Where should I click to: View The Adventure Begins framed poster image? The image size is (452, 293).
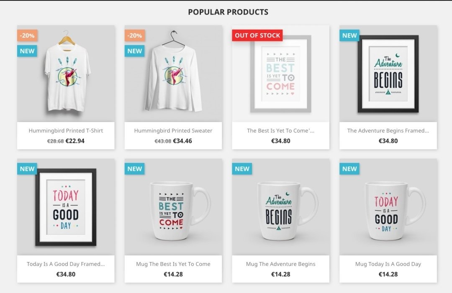click(x=388, y=74)
